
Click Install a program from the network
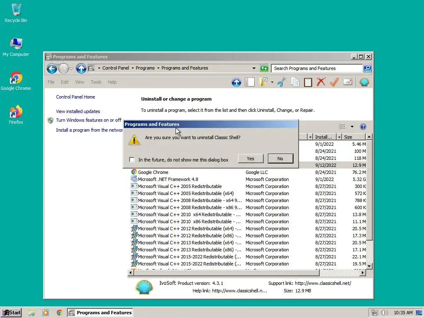pyautogui.click(x=89, y=130)
